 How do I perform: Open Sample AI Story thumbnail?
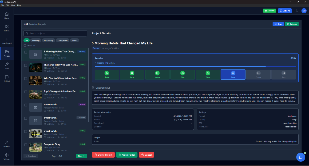tap(35, 147)
